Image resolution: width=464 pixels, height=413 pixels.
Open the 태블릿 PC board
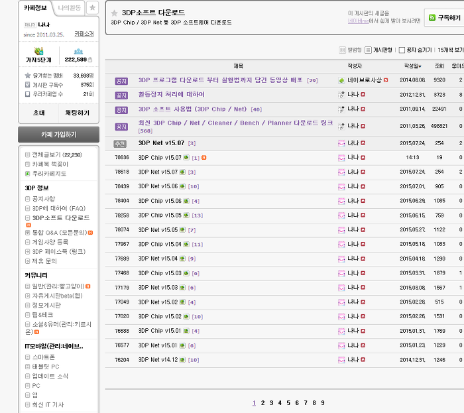pos(46,367)
